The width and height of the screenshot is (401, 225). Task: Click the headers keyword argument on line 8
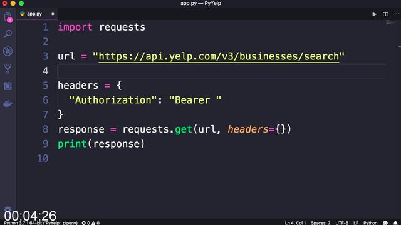[248, 129]
